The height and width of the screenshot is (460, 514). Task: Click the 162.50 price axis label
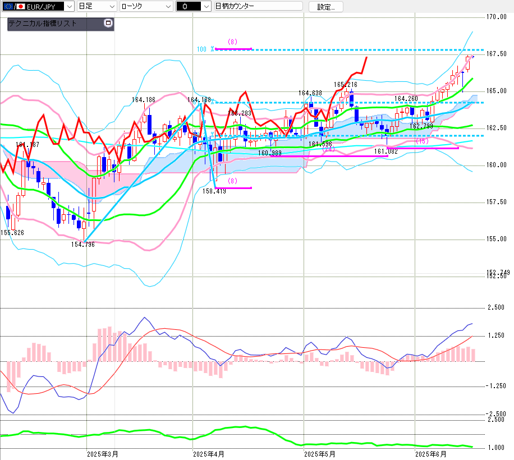[x=496, y=128]
